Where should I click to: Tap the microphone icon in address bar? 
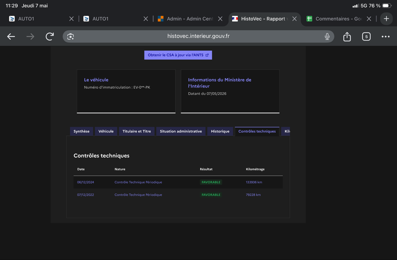pos(327,37)
